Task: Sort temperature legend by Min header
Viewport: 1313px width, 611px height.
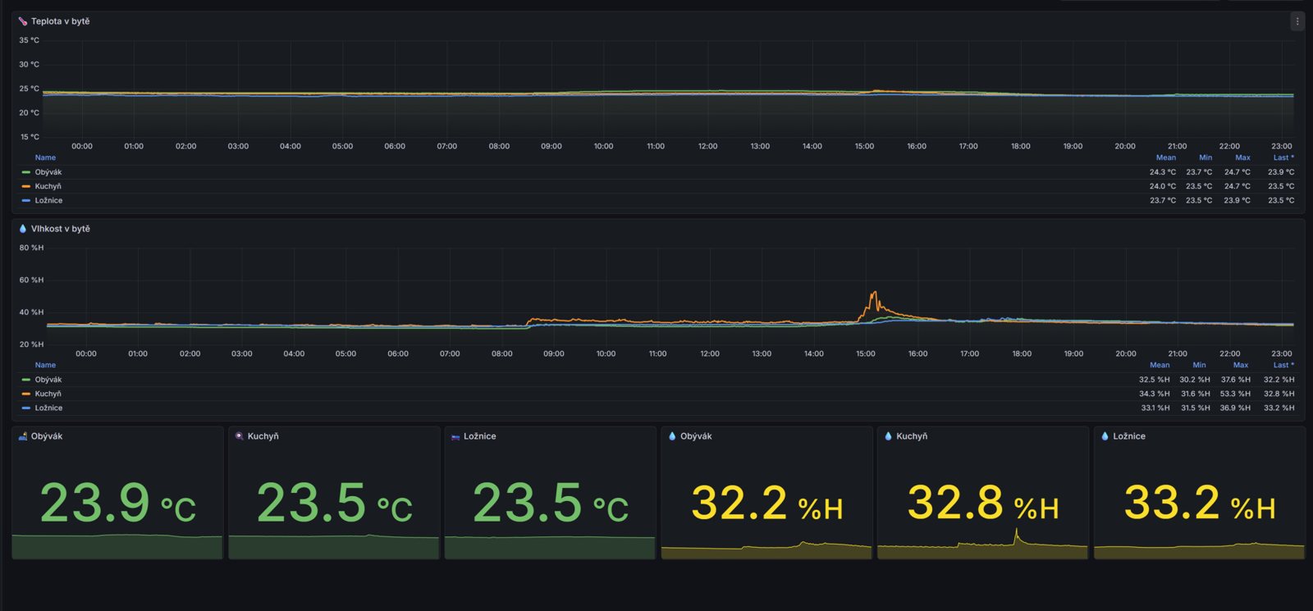Action: [x=1205, y=157]
